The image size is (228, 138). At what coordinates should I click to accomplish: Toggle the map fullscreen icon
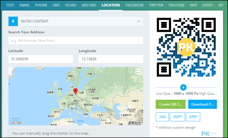pyautogui.click(x=138, y=71)
